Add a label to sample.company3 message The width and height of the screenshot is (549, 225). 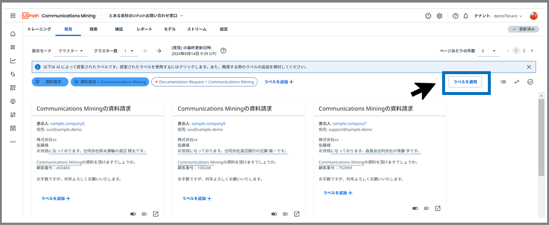[56, 198]
